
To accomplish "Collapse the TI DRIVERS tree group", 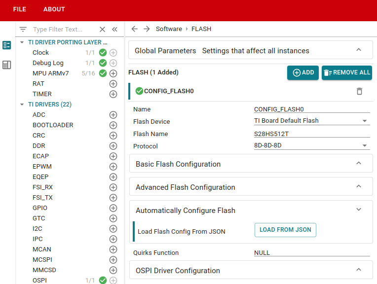I will coord(22,105).
